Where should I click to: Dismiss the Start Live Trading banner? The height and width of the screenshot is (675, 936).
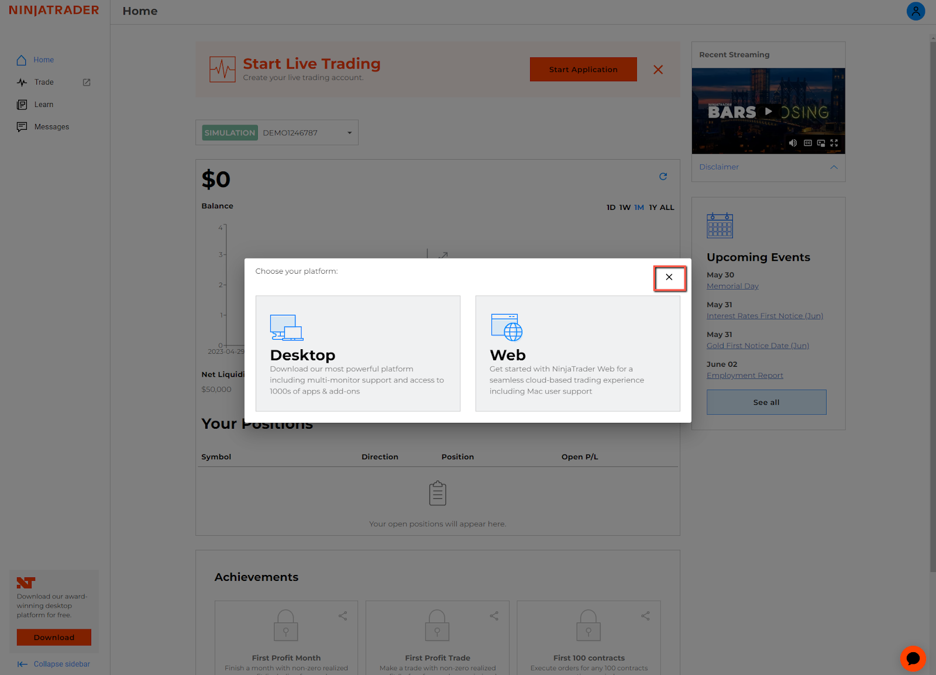coord(658,70)
